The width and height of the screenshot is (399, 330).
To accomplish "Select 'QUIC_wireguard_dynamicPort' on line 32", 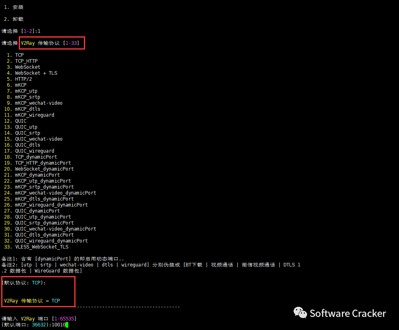I will [x=51, y=241].
